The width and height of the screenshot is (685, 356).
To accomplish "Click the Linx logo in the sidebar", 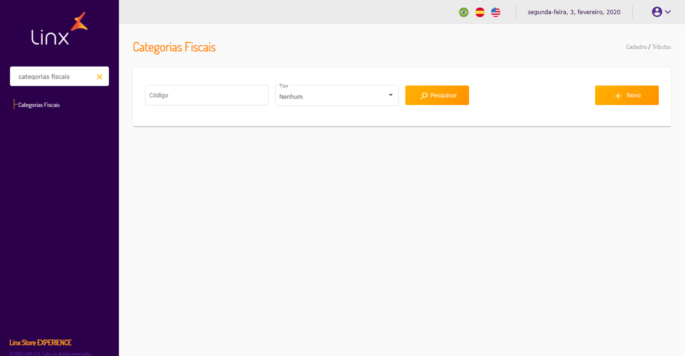I will (59, 30).
